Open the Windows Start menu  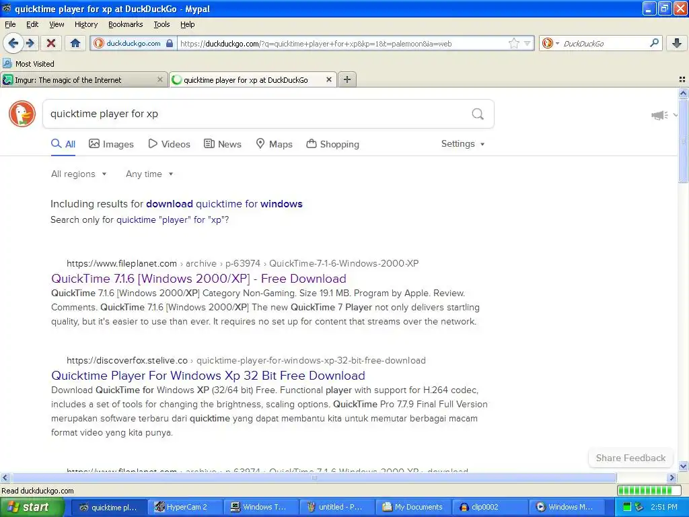(32, 508)
